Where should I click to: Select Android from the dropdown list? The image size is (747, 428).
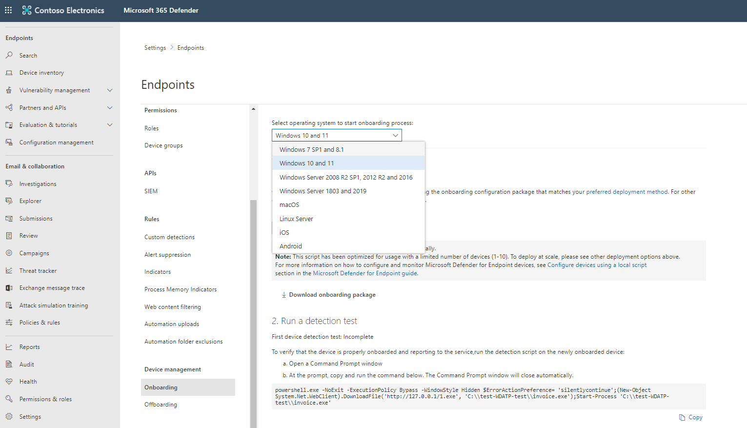(348, 246)
